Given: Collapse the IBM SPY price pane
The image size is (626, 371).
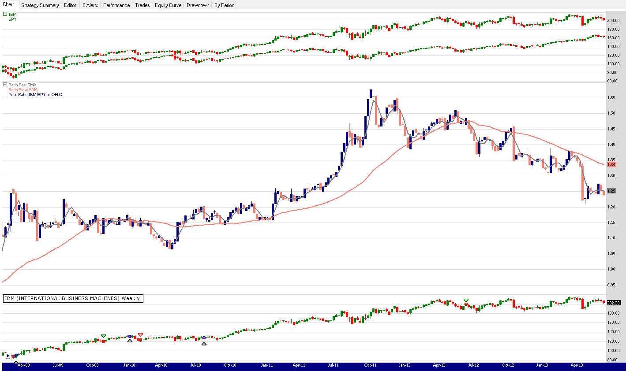Looking at the screenshot, I should (x=5, y=14).
